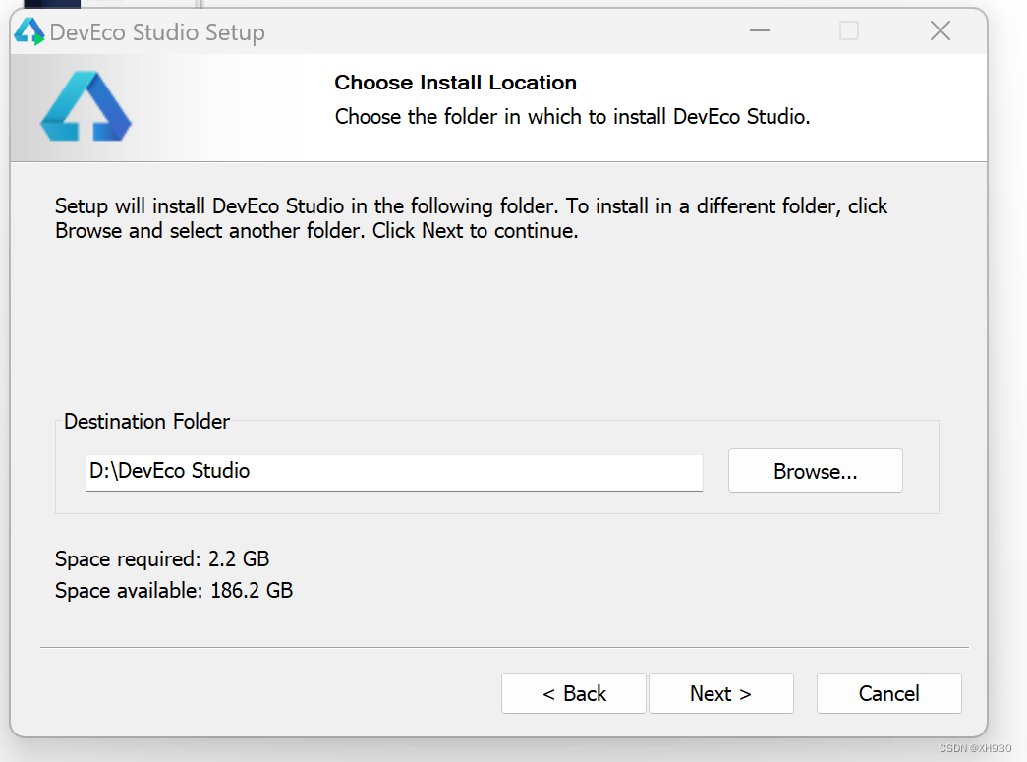This screenshot has height=762, width=1027.
Task: Click the CSDN @XH930 watermark
Action: tap(974, 748)
